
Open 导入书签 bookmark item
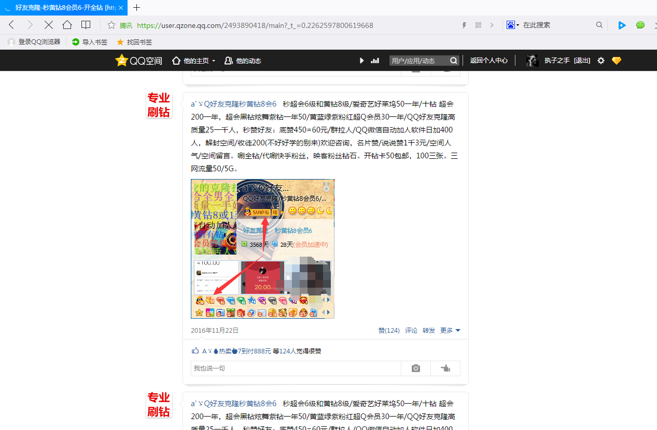(90, 42)
